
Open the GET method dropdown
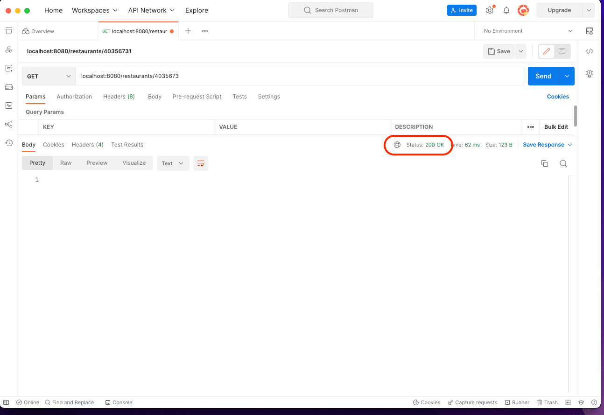49,76
